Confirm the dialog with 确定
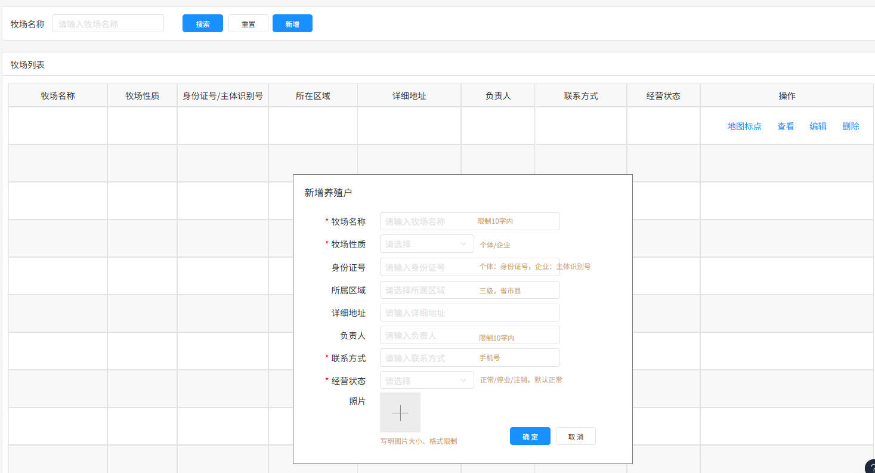The image size is (875, 473). tap(530, 436)
